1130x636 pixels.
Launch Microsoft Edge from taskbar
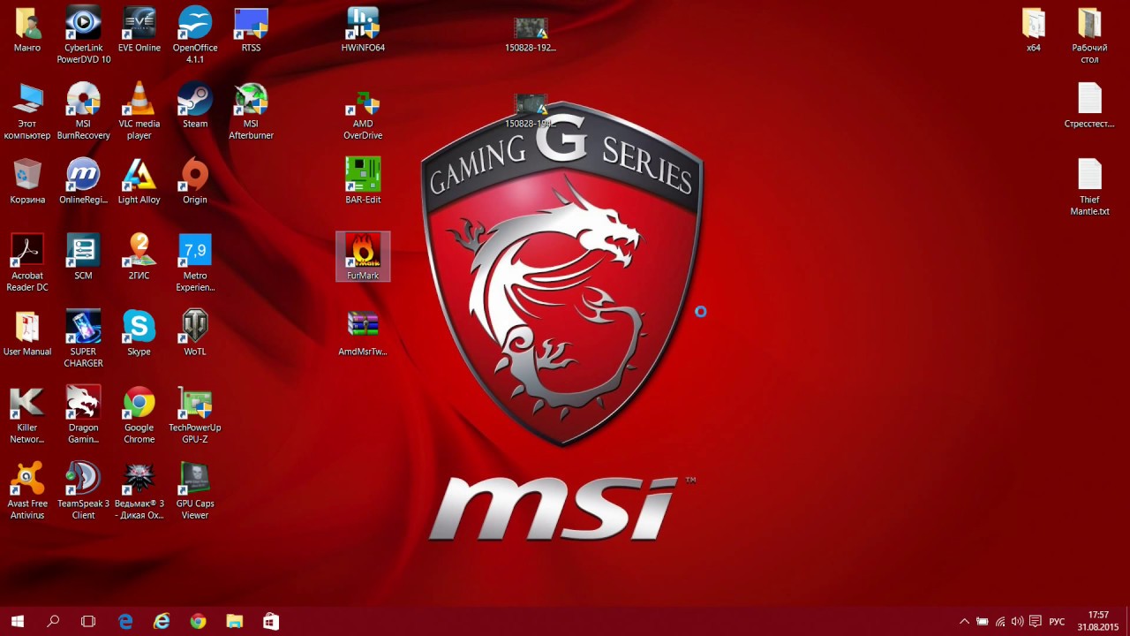click(125, 622)
